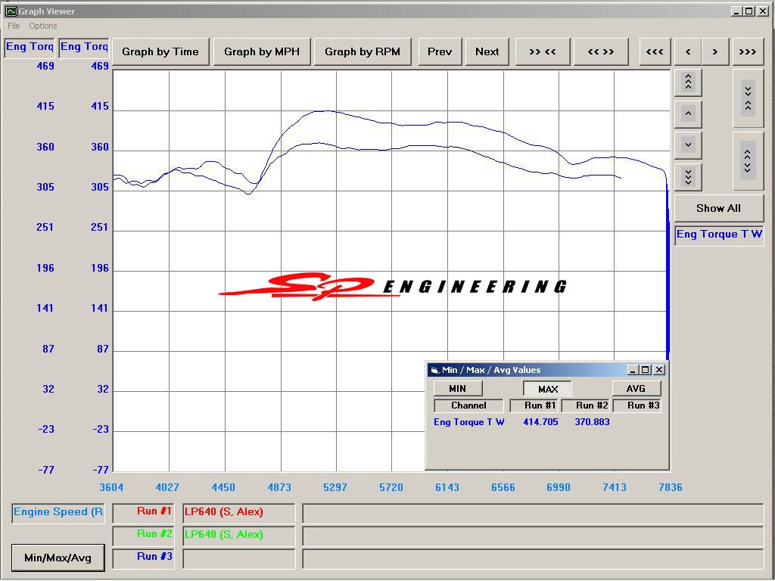Image resolution: width=775 pixels, height=581 pixels.
Task: Open the File menu
Action: pyautogui.click(x=14, y=26)
